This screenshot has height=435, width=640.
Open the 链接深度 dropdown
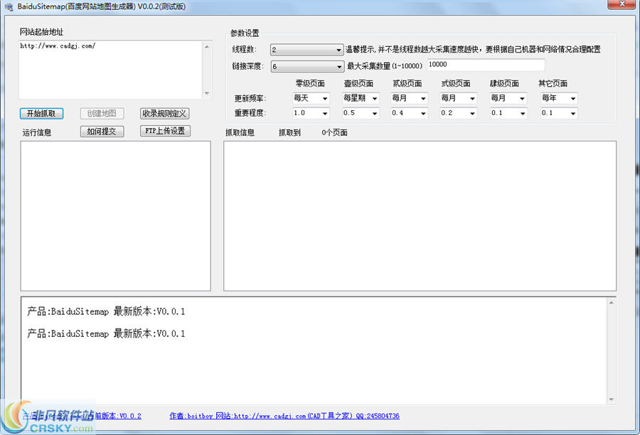point(307,67)
